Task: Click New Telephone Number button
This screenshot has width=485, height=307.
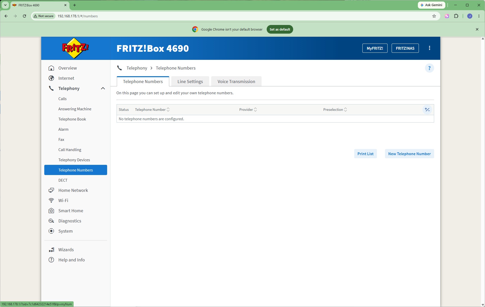Action: [x=409, y=154]
